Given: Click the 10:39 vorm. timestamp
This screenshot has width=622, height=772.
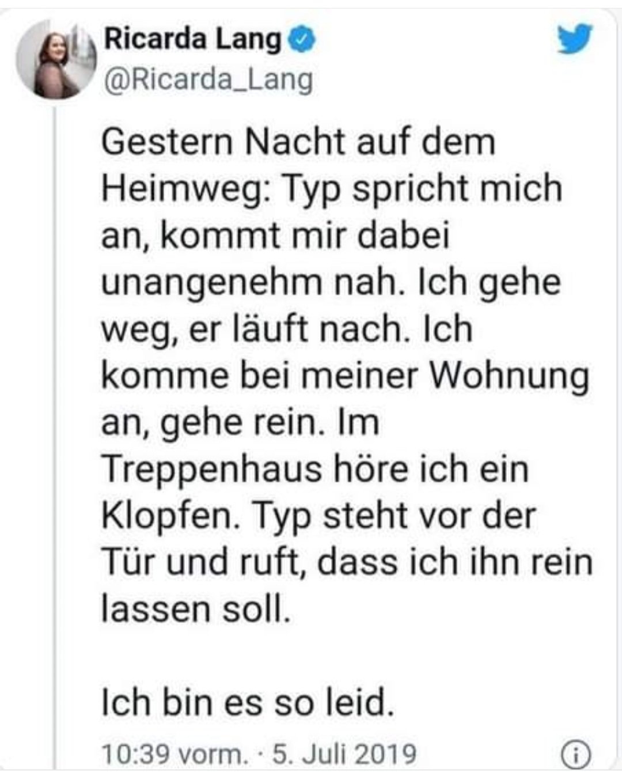Looking at the screenshot, I should coord(173,753).
